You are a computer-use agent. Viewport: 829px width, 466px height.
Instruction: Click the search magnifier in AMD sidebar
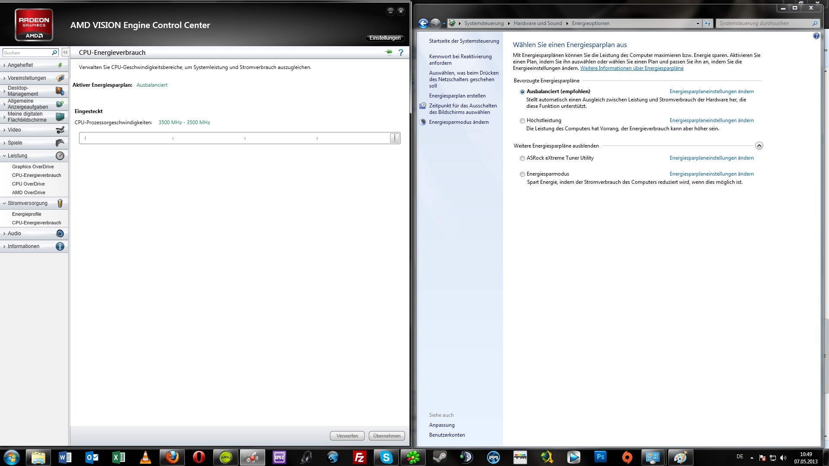point(54,53)
